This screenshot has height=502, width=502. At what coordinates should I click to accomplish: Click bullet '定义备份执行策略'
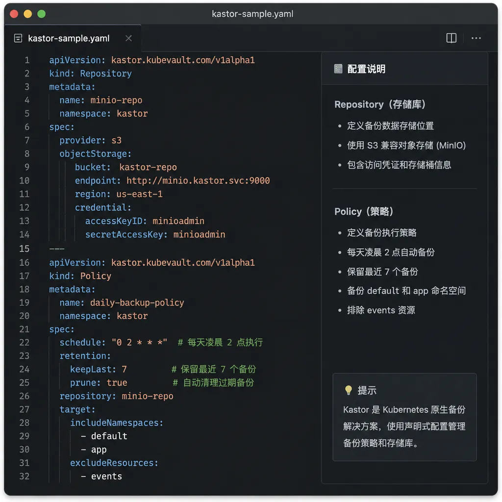381,233
